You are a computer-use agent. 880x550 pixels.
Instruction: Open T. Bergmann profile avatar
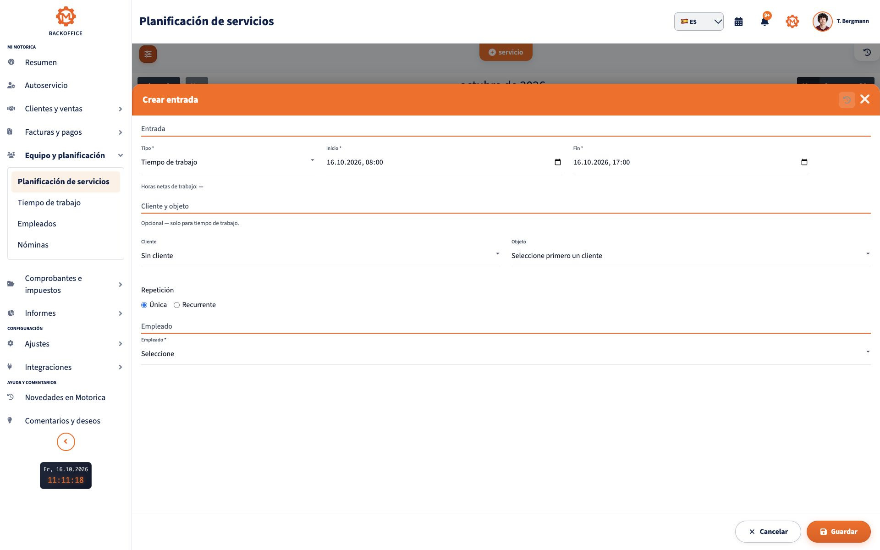pos(822,22)
